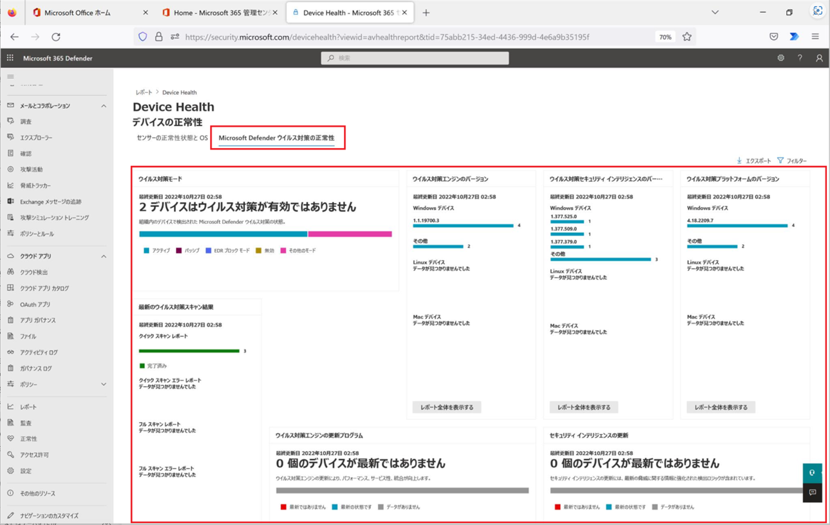Open 確認 in sidebar
The image size is (830, 525).
(x=26, y=154)
